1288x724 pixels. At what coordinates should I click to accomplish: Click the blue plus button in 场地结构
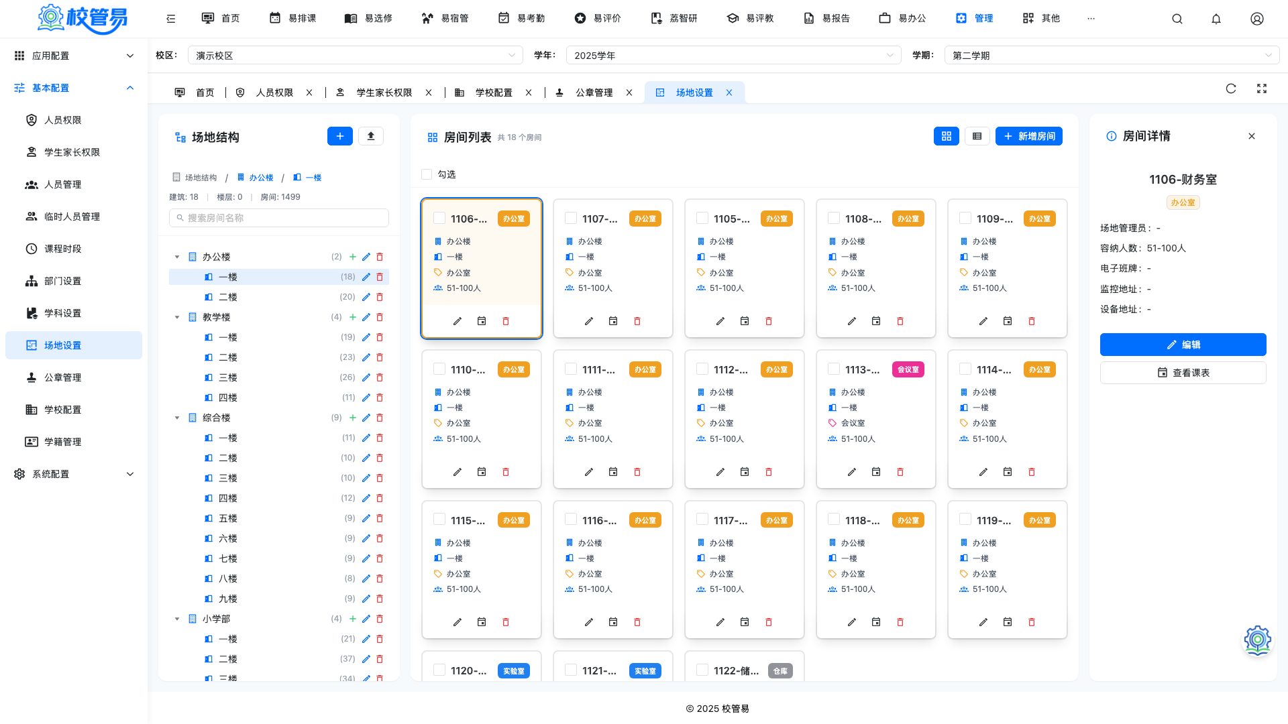[x=340, y=136]
